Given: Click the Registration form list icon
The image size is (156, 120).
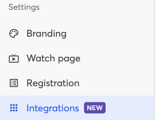Looking at the screenshot, I should (x=14, y=83).
